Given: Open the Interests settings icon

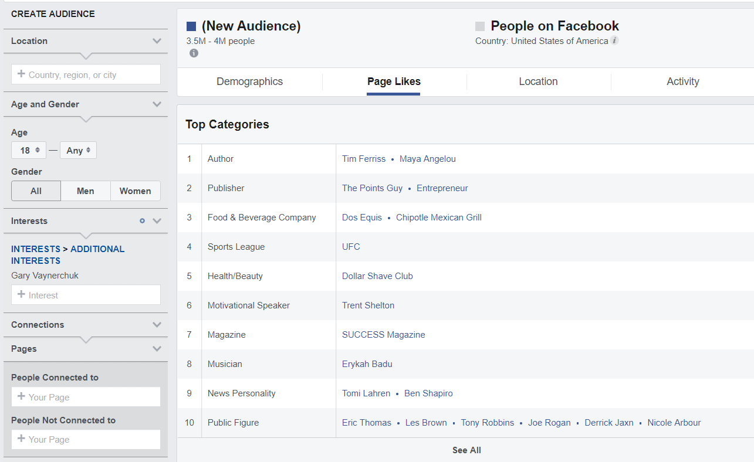Looking at the screenshot, I should pos(142,221).
